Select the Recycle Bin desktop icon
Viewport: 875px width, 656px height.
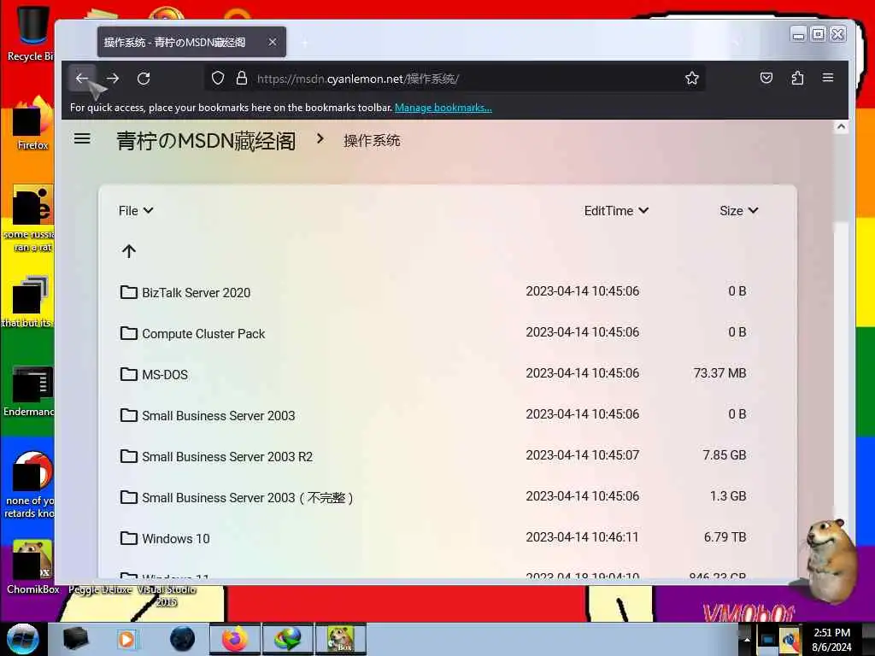[31, 33]
